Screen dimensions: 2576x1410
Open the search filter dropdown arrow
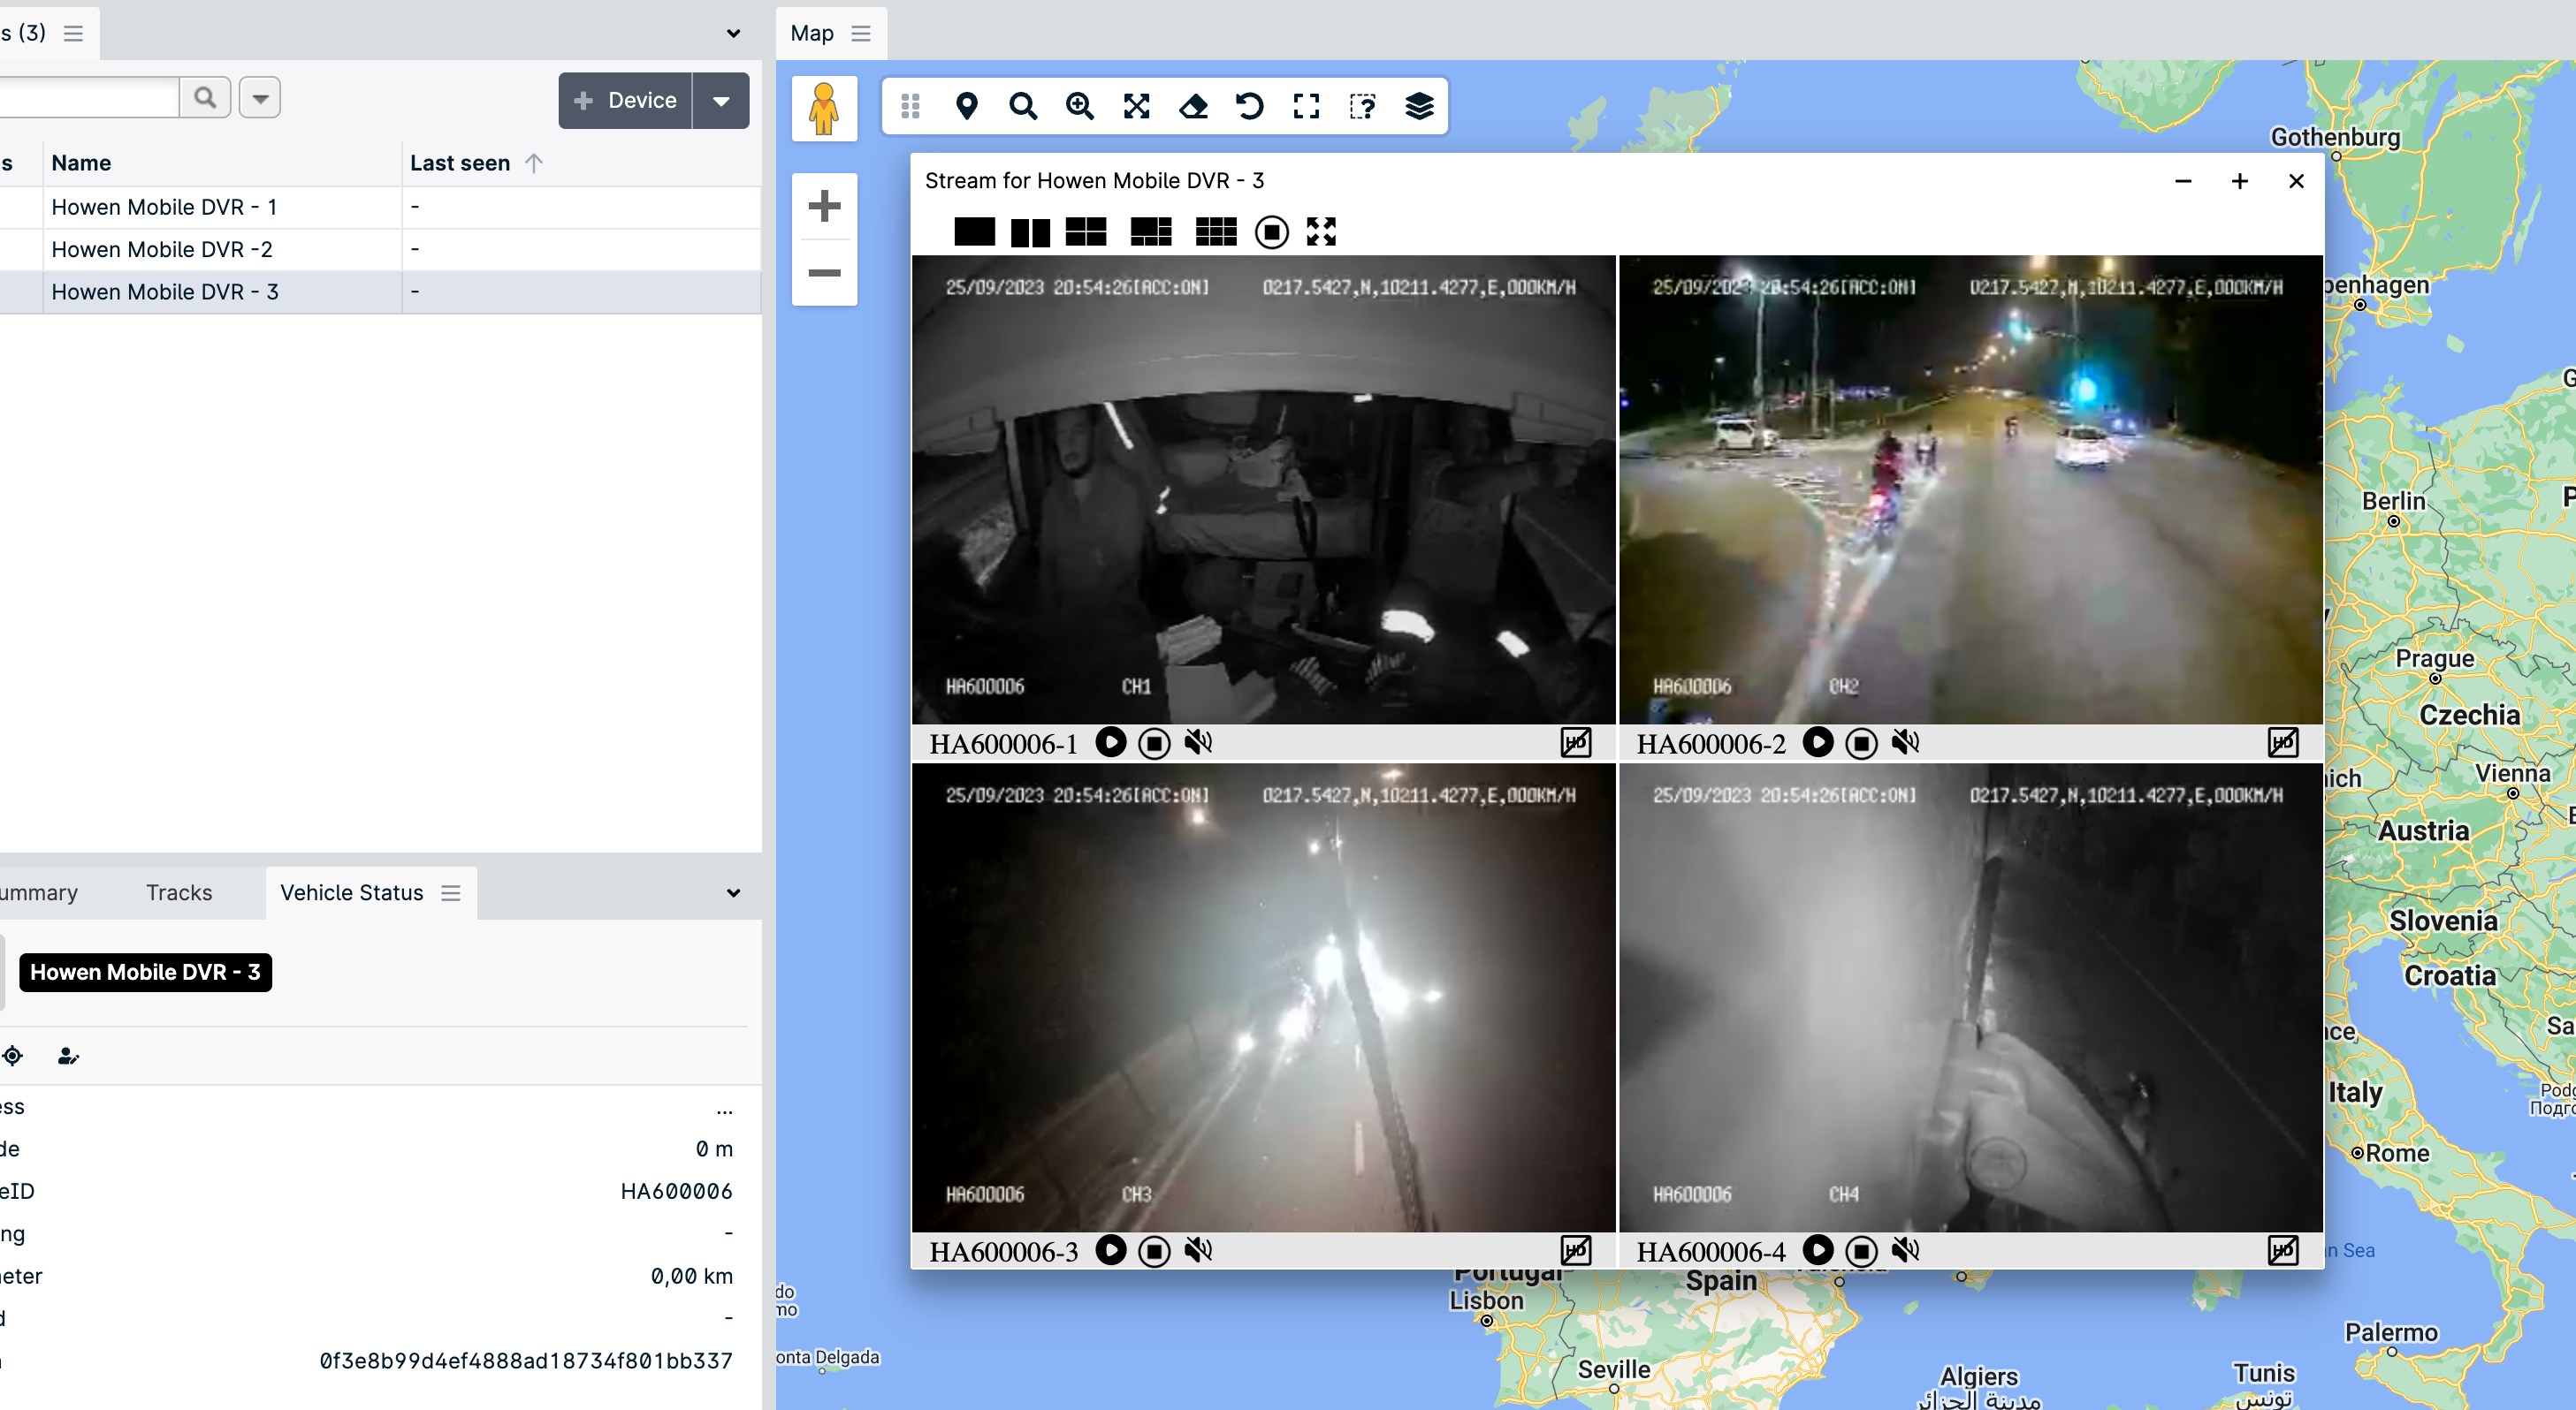coord(260,98)
